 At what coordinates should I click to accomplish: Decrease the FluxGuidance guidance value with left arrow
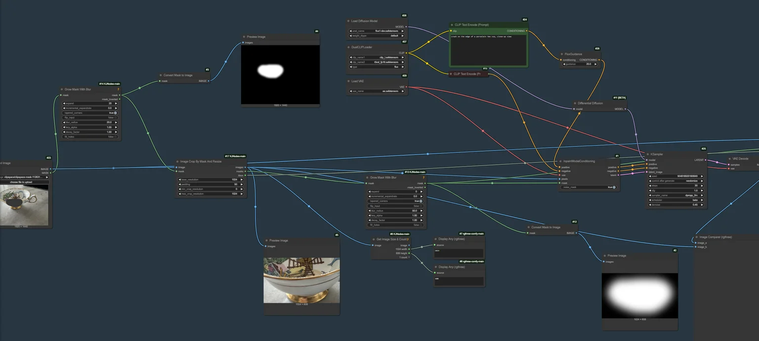(564, 64)
